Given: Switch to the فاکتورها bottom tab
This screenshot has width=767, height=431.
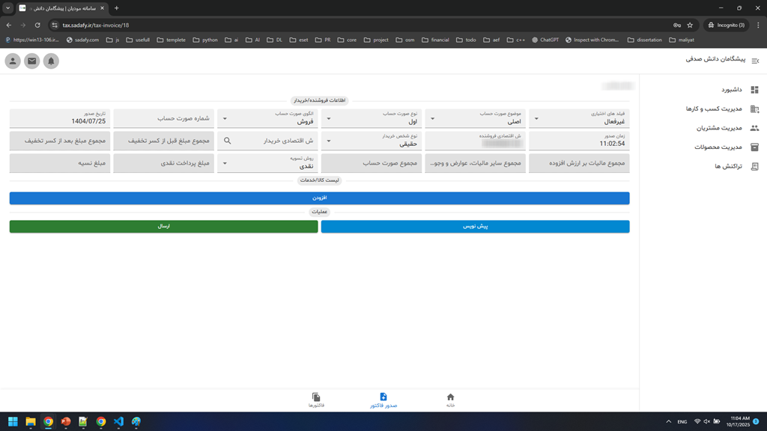Looking at the screenshot, I should (316, 400).
